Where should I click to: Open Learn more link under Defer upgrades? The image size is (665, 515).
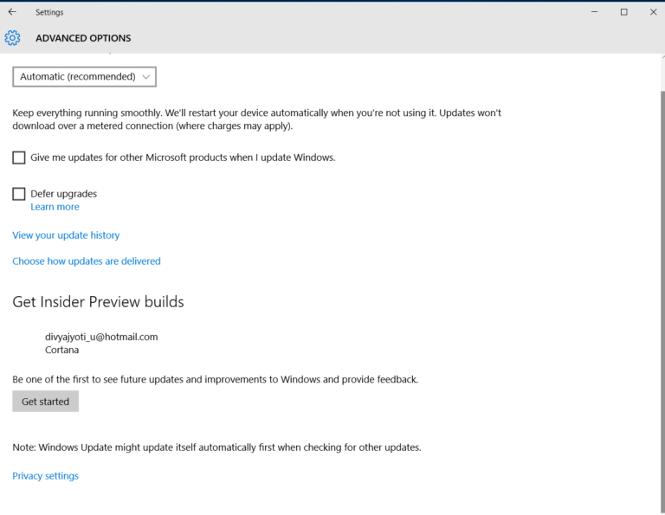55,207
